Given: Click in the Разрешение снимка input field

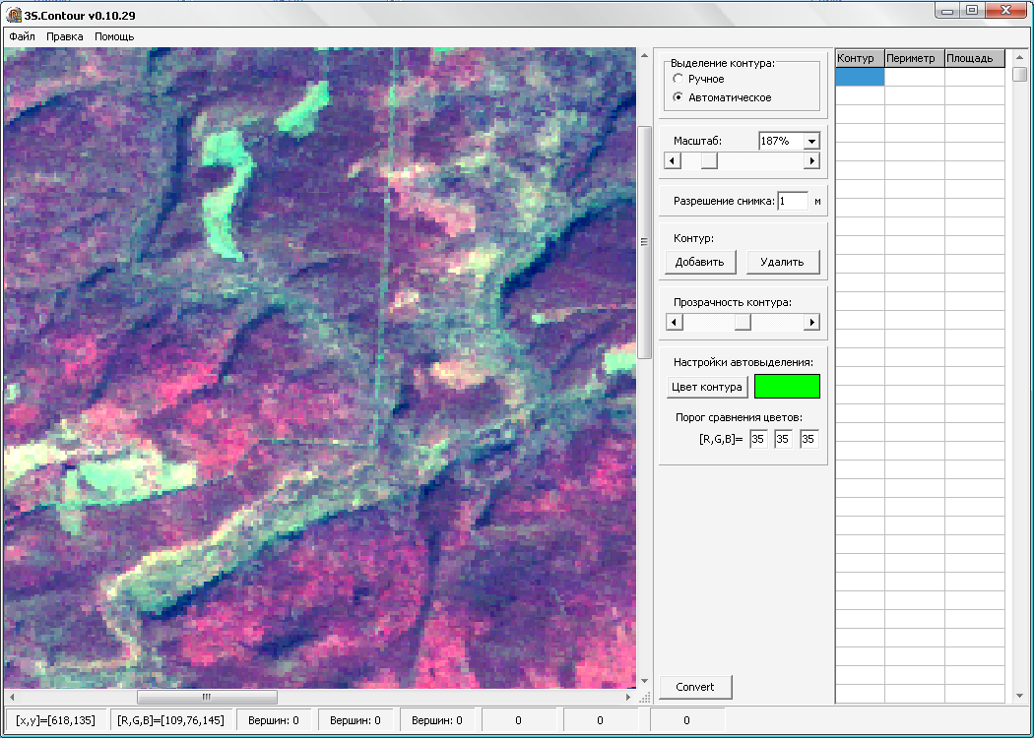Looking at the screenshot, I should tap(792, 201).
